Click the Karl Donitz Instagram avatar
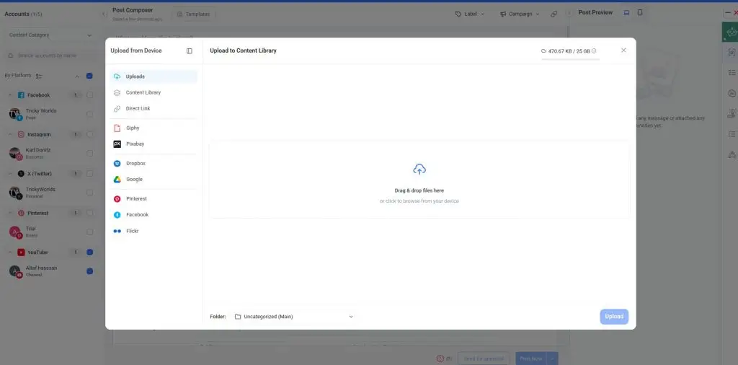This screenshot has height=365, width=738. pos(15,154)
